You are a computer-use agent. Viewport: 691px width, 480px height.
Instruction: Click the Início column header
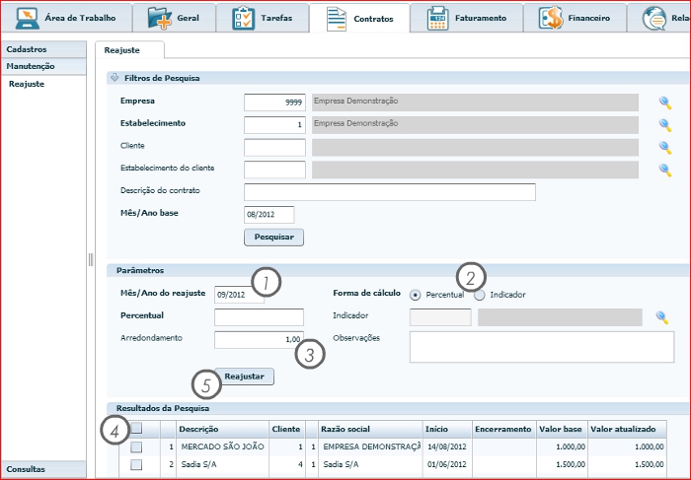tap(446, 429)
